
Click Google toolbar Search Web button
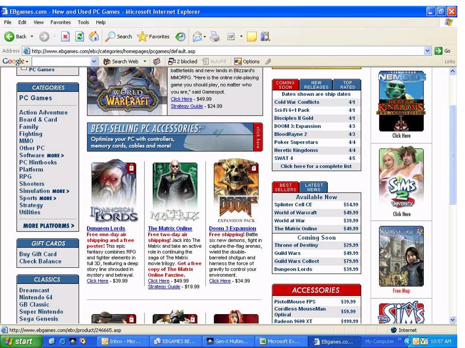click(121, 61)
